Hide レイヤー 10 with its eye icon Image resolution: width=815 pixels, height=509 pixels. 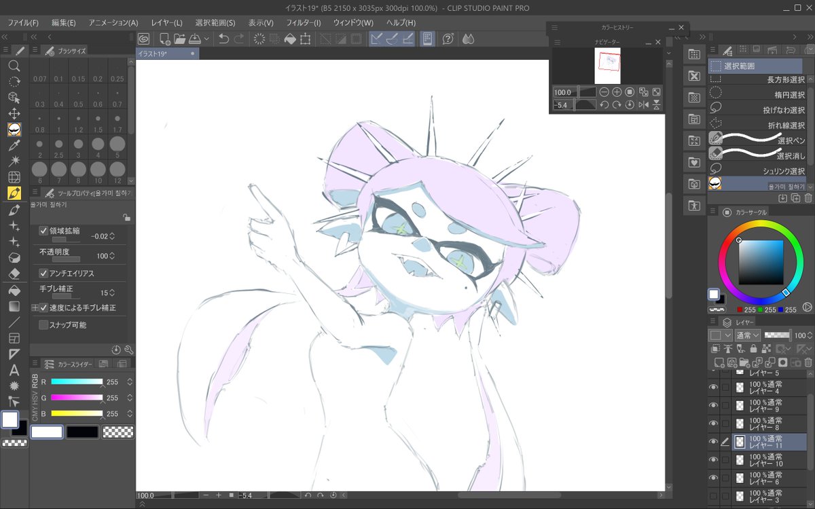713,460
